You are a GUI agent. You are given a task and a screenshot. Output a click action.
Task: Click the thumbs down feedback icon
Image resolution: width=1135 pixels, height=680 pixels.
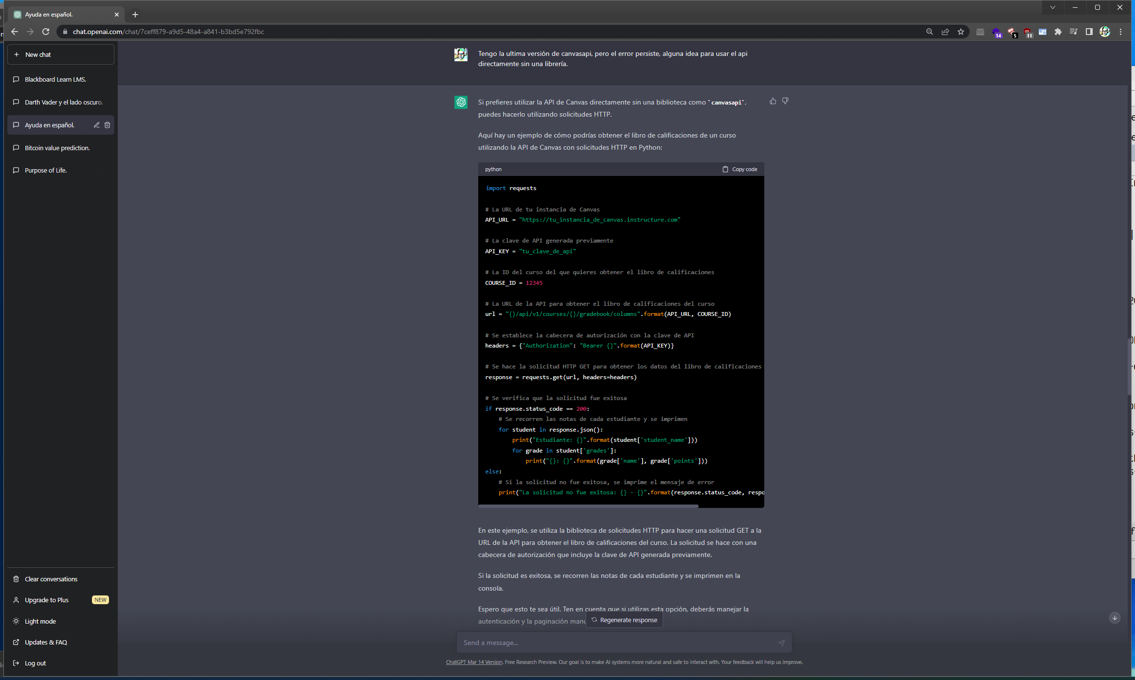785,101
